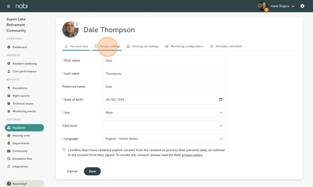Open the hamburger menu next to nobi logo
This screenshot has width=313, height=187.
click(9, 6)
